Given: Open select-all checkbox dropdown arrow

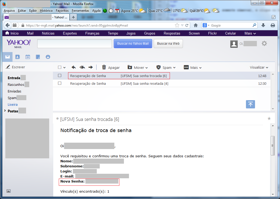Looking at the screenshot, I should coord(64,68).
